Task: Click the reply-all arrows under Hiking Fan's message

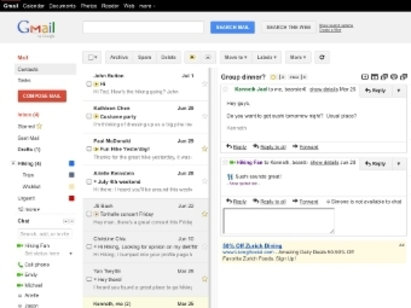Action: tap(256, 201)
